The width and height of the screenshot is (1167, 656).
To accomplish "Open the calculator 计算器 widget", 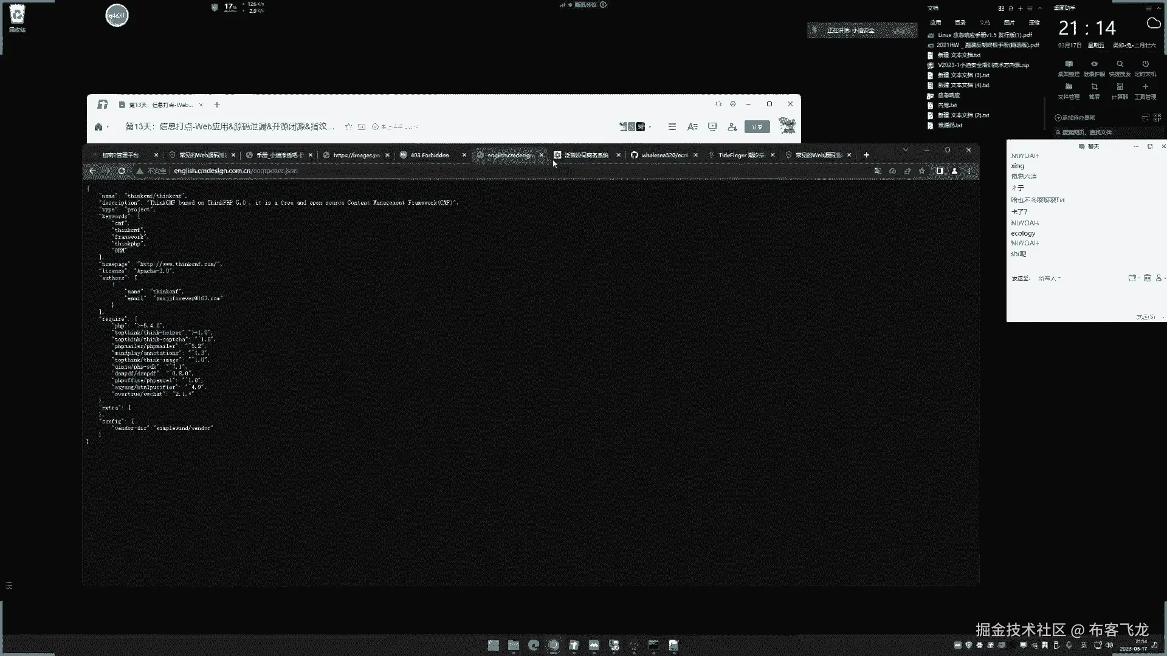I will pyautogui.click(x=1120, y=87).
